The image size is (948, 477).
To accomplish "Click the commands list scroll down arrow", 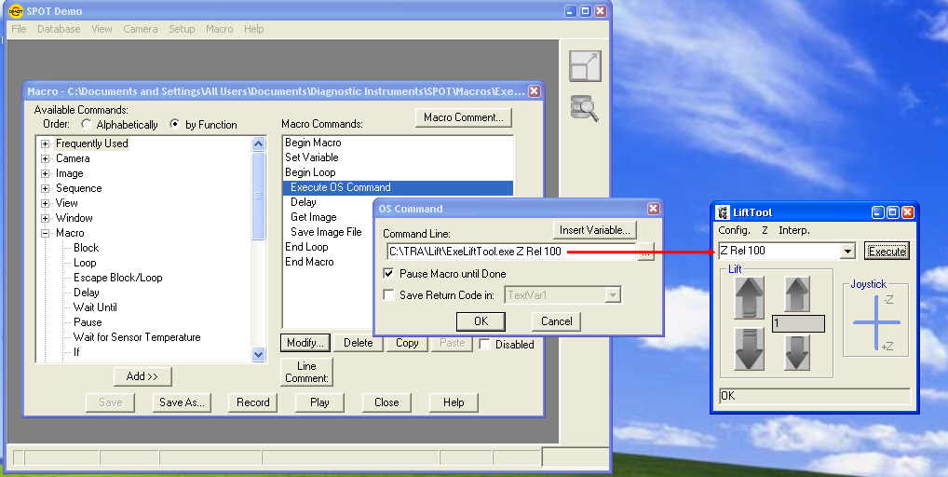I will [x=258, y=354].
